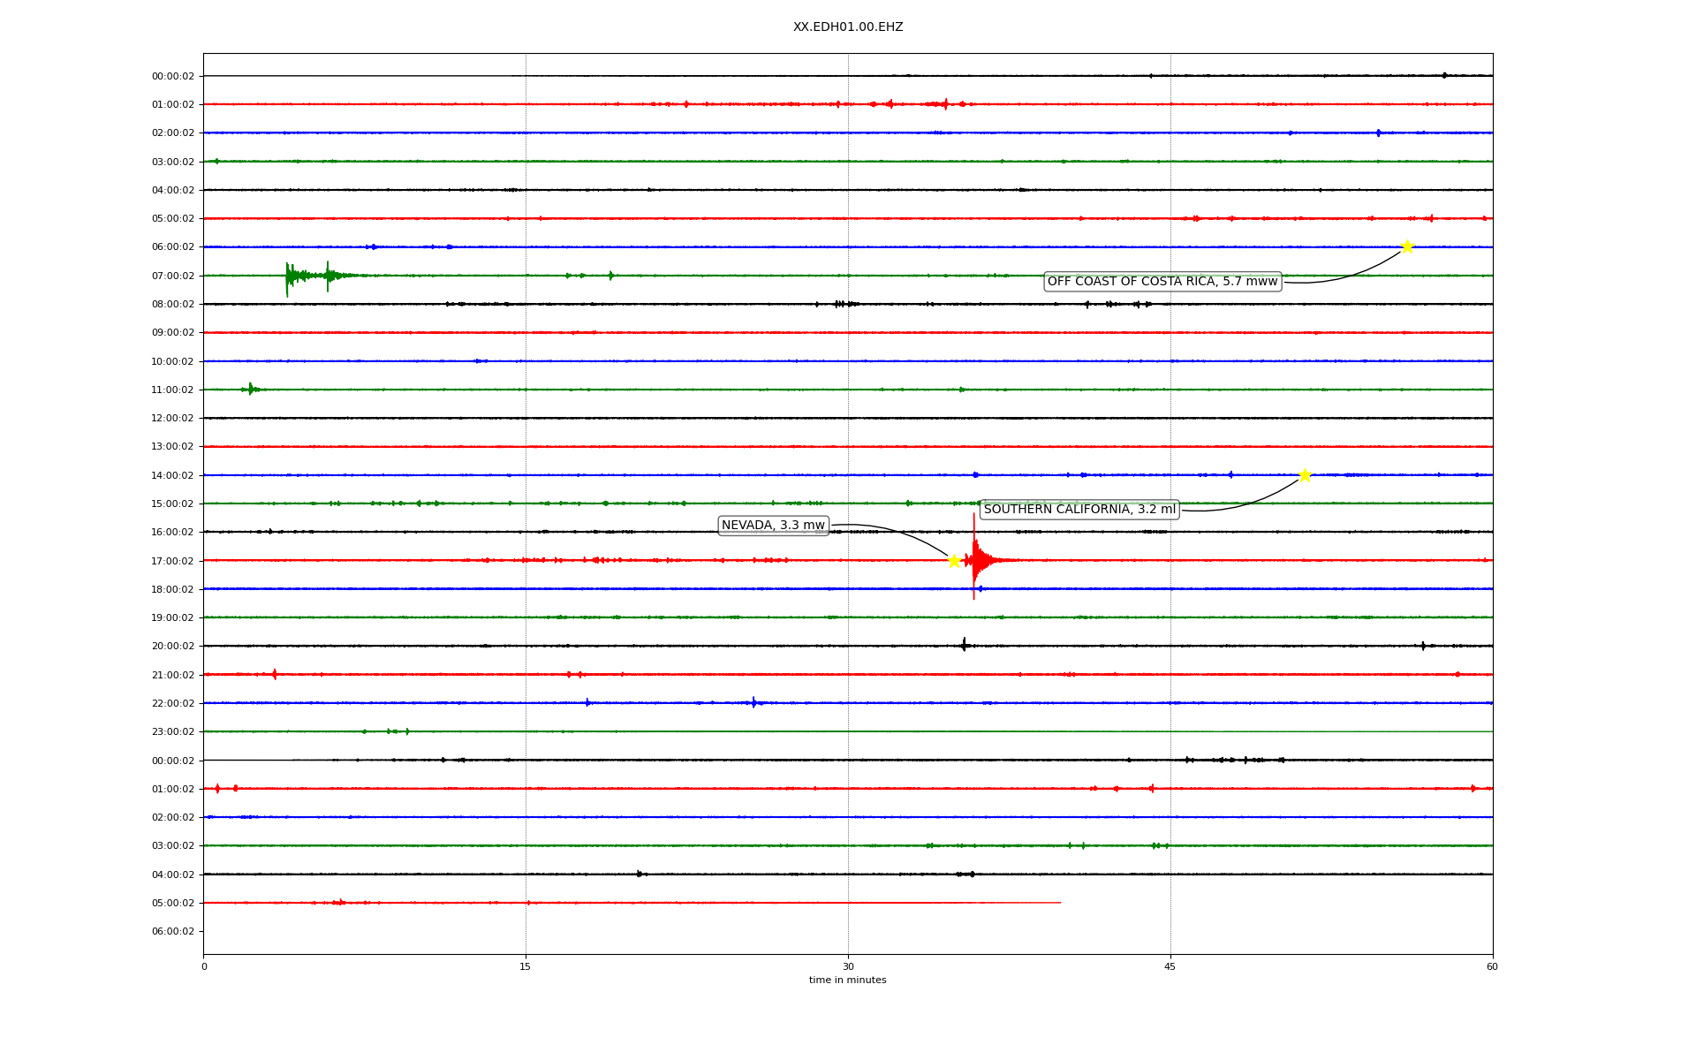Image resolution: width=1696 pixels, height=1060 pixels.
Task: Click the yellow star for Southern California event
Action: [1305, 475]
